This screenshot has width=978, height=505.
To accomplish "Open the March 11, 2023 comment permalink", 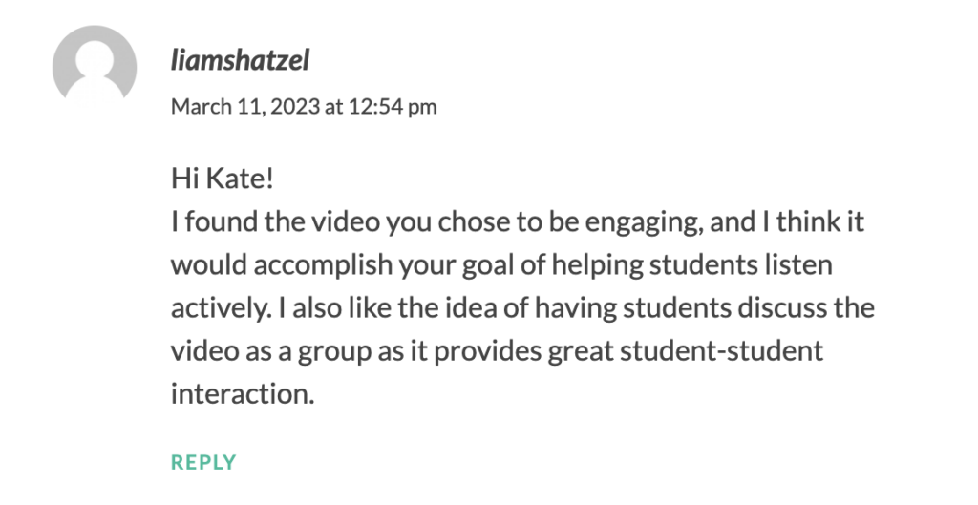I will click(x=304, y=107).
